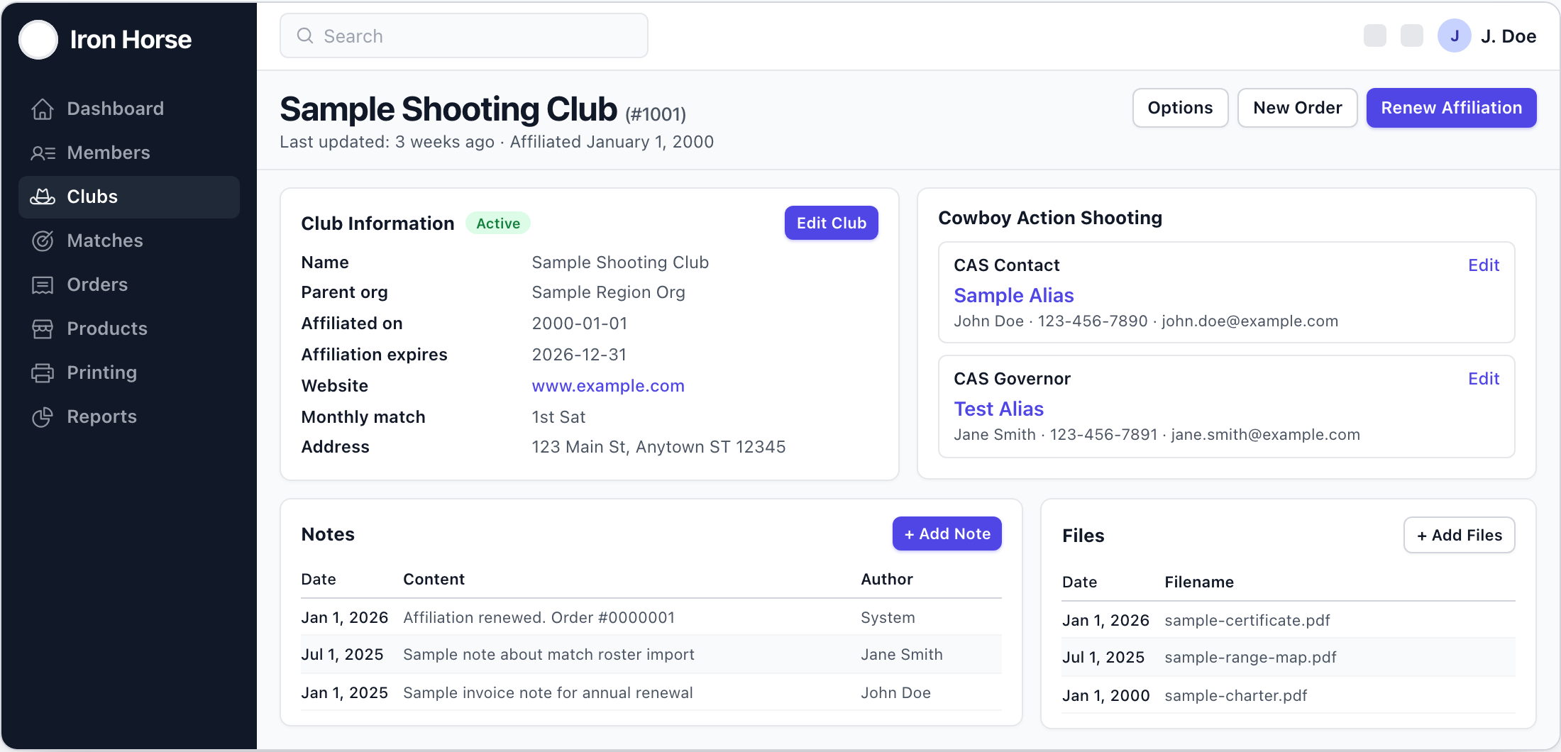Go to the Members section
The height and width of the screenshot is (752, 1561).
[129, 153]
